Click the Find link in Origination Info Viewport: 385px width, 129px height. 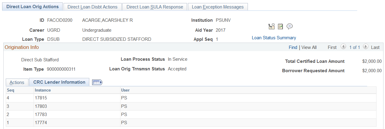pyautogui.click(x=293, y=47)
